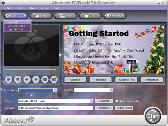Screen dimensions: 168x126
Task: Click the Stop playback button
Action: click(18, 79)
